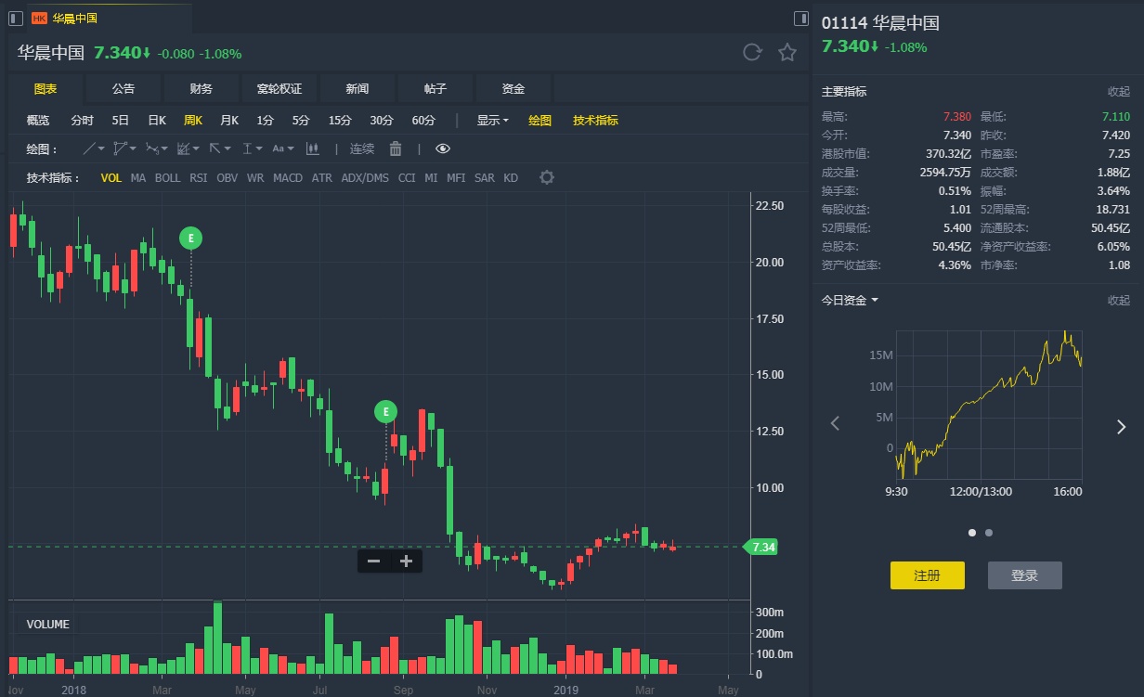This screenshot has width=1144, height=697.
Task: Click the refresh icon beside the stock price
Action: pyautogui.click(x=752, y=53)
